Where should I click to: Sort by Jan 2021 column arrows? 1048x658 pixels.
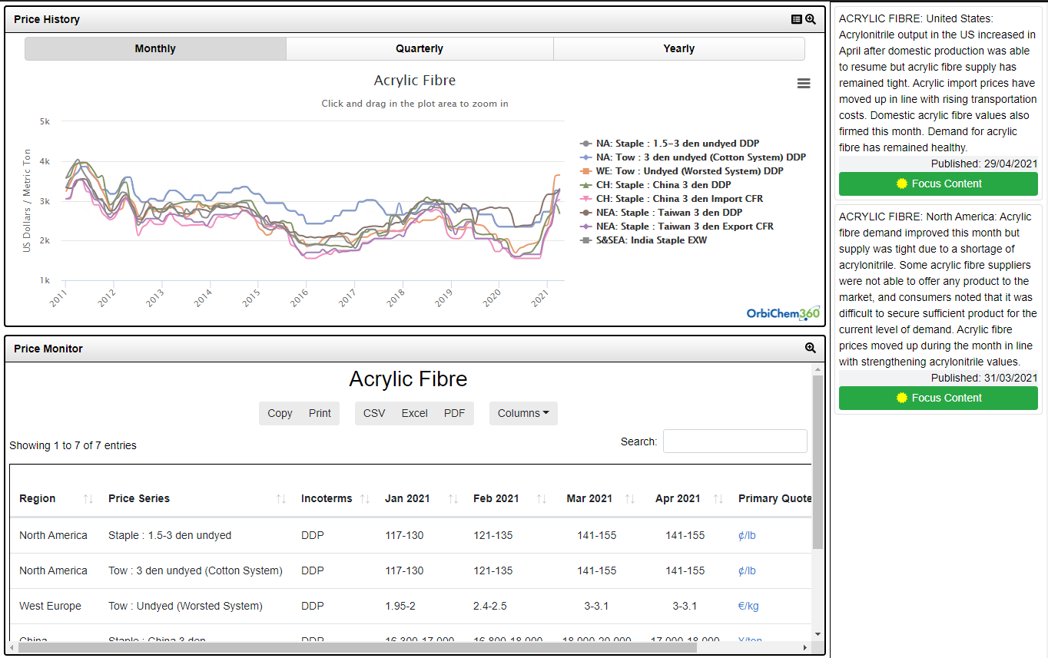pyautogui.click(x=453, y=499)
